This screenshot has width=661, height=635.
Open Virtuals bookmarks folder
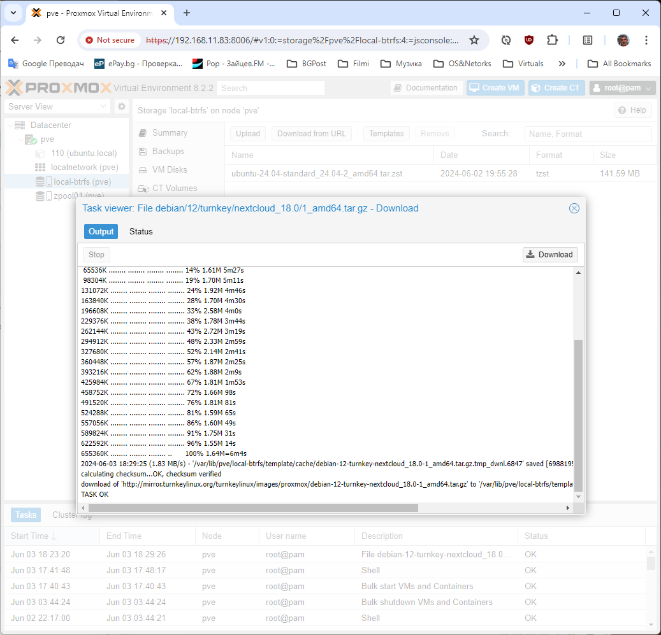(x=523, y=64)
